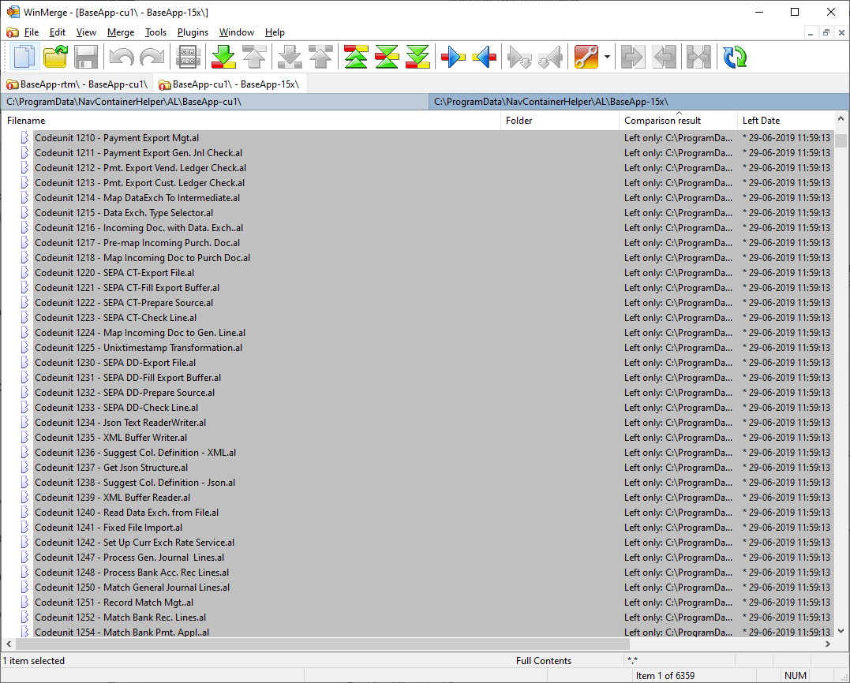This screenshot has height=683, width=850.
Task: Click the New document toolbar icon
Action: coord(24,57)
